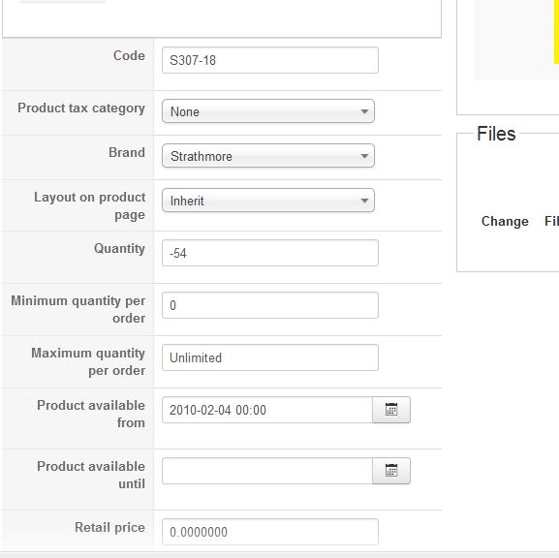Click the Maximum quantity per order label
The image size is (559, 558).
(88, 361)
